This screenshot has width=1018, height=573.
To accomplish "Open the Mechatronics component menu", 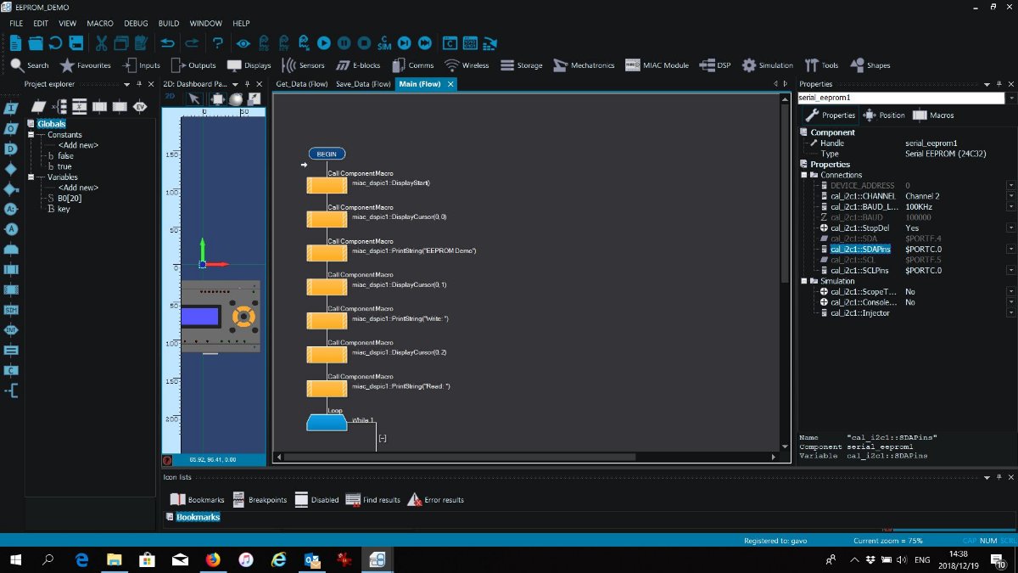I will 584,65.
